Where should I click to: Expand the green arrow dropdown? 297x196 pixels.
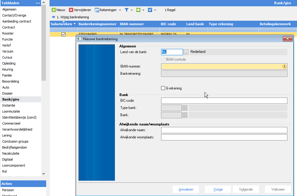[143, 10]
